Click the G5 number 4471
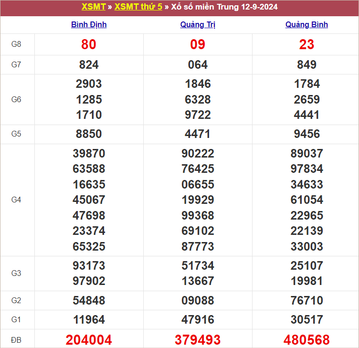This screenshot has width=359, height=348. coord(198,134)
